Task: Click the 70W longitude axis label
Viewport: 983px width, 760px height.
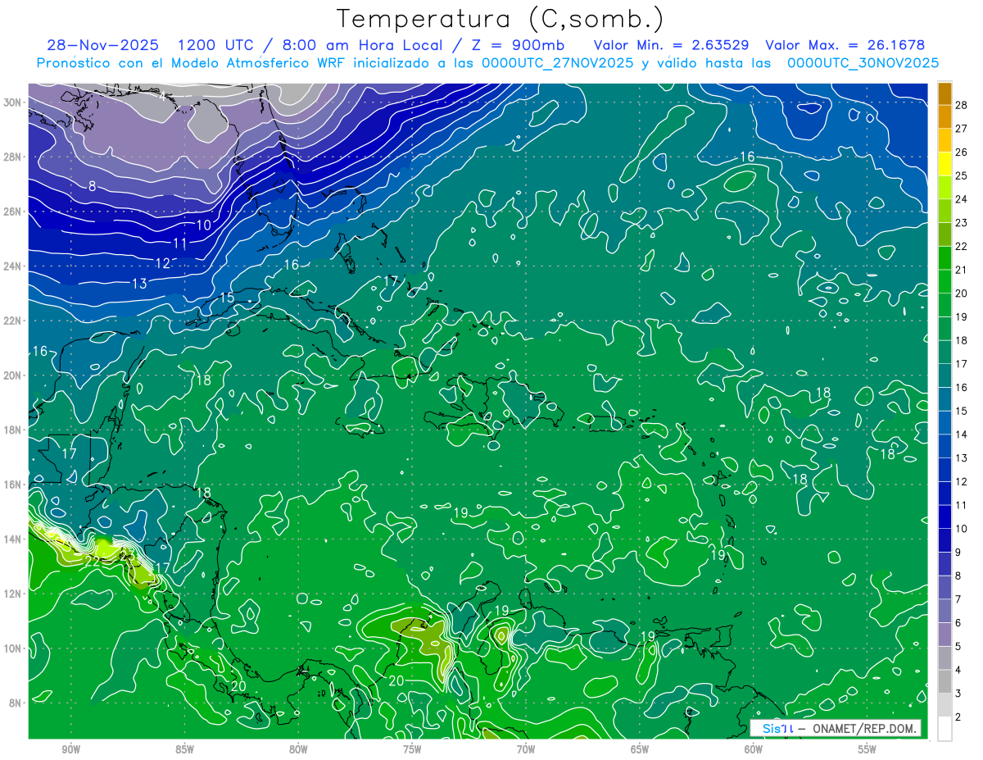Action: pyautogui.click(x=526, y=749)
